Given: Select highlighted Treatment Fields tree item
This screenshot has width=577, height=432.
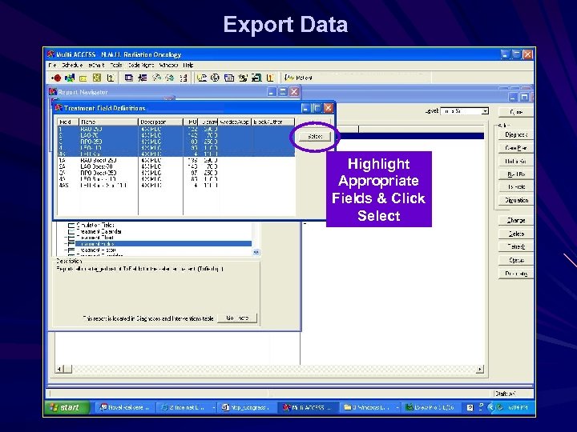Looking at the screenshot, I should click(x=163, y=244).
